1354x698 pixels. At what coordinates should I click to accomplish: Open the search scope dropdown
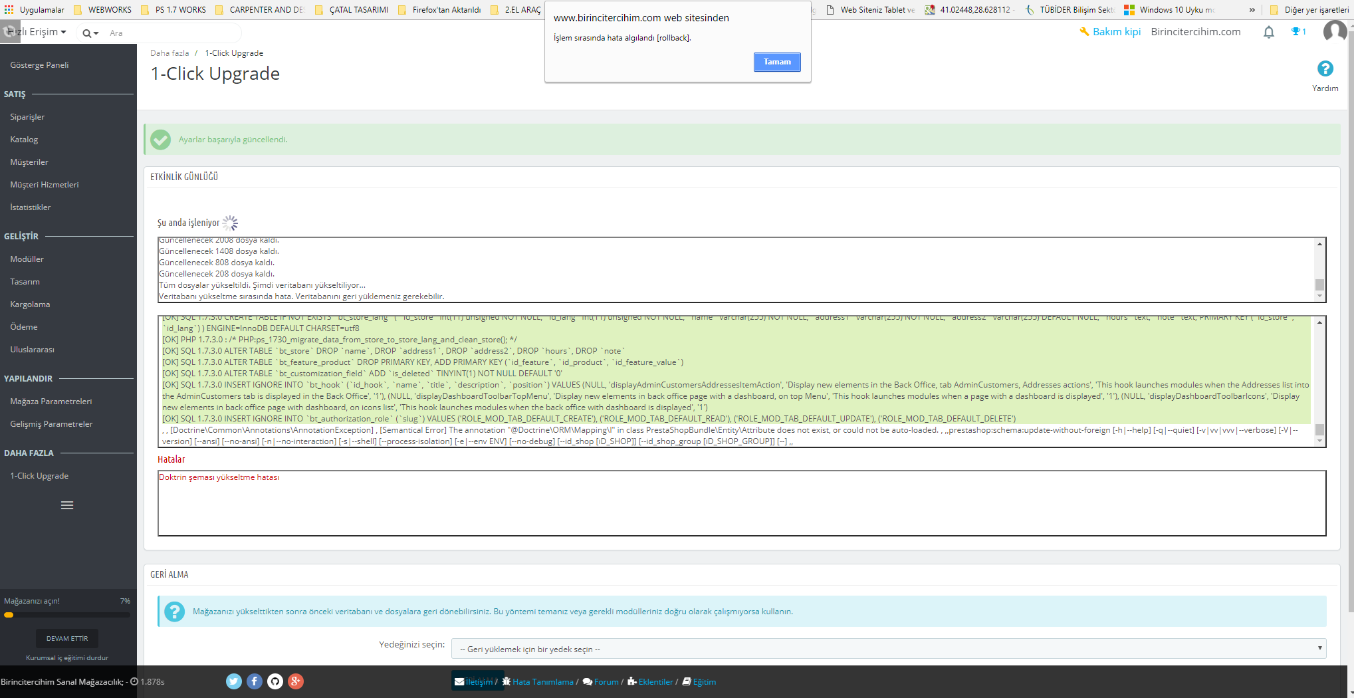(x=90, y=33)
